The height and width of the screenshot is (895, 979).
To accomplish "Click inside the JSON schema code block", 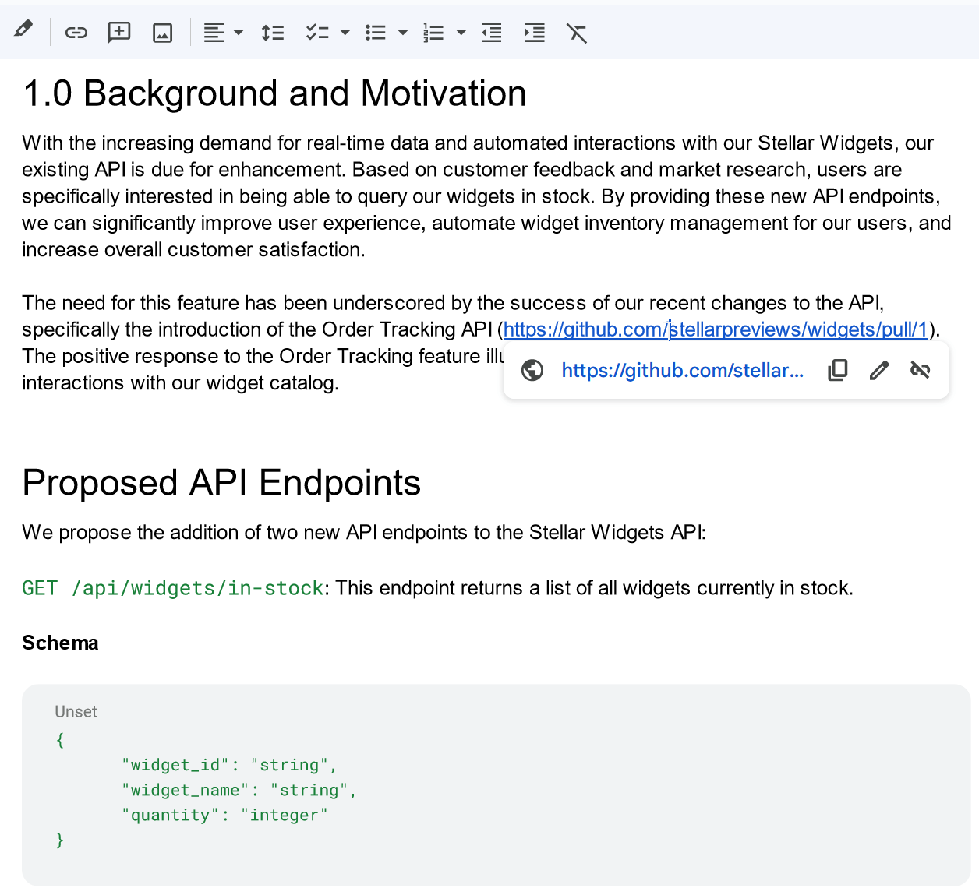I will 234,789.
